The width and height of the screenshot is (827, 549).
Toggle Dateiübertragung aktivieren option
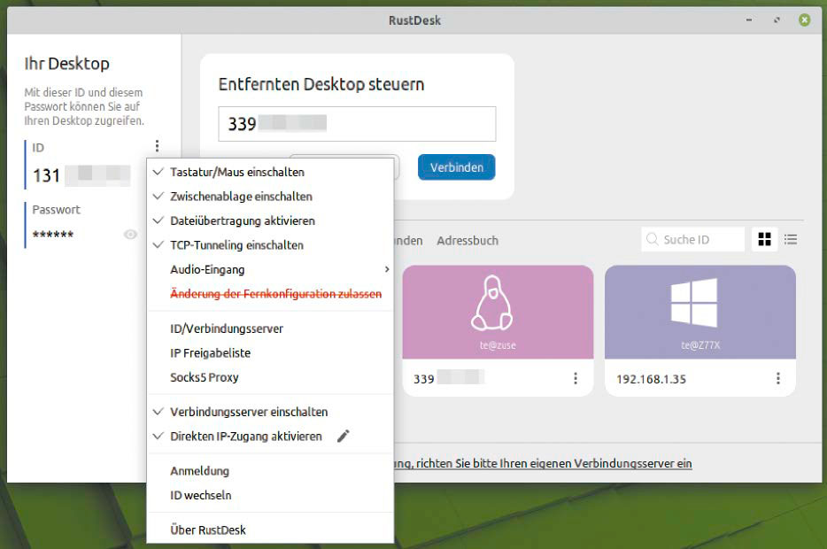tap(271, 220)
